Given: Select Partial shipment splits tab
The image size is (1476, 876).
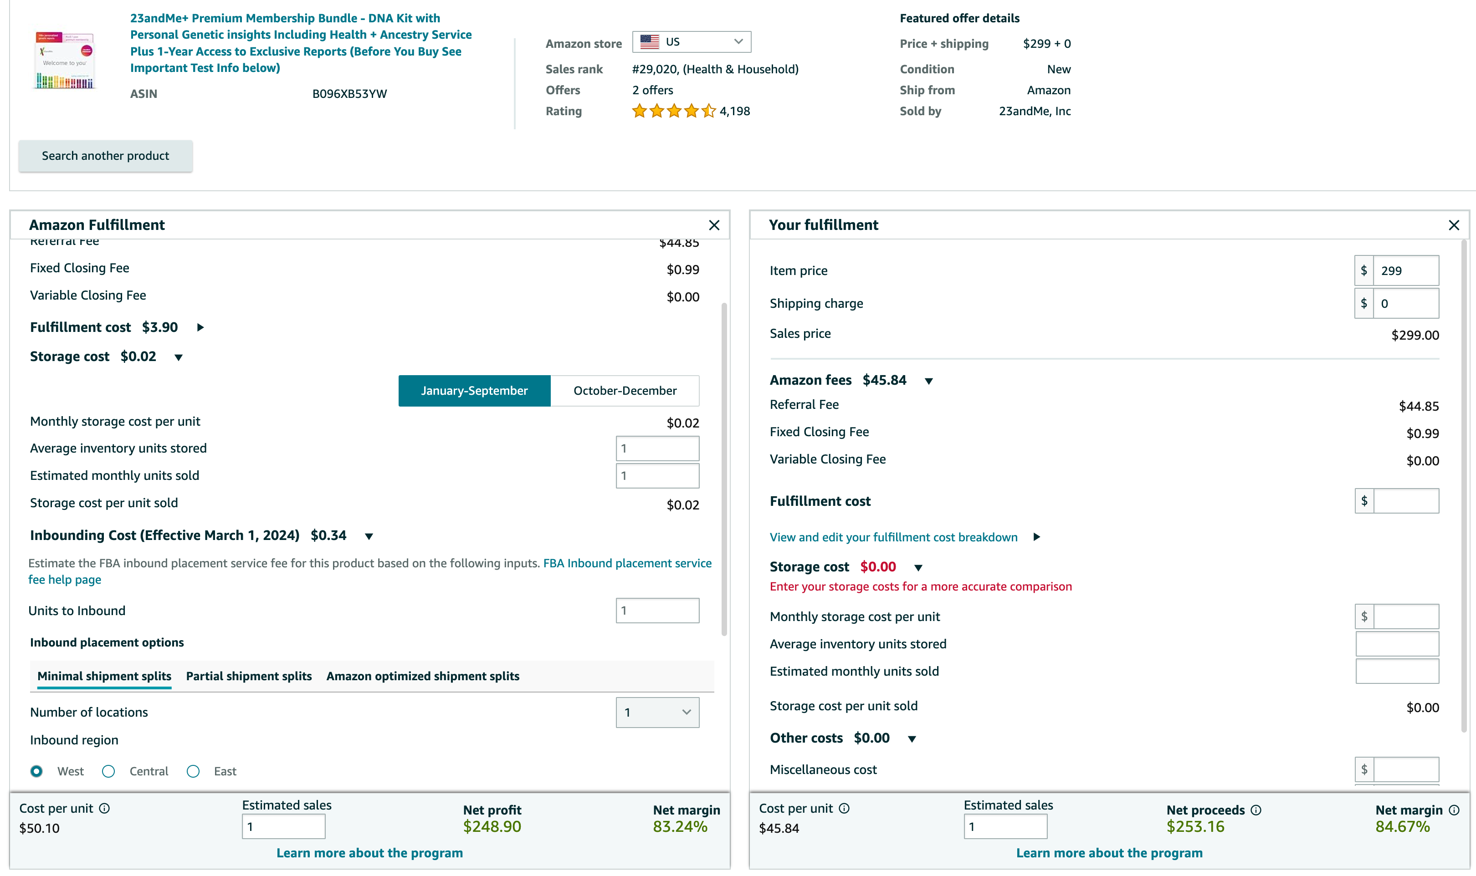Looking at the screenshot, I should click(249, 676).
